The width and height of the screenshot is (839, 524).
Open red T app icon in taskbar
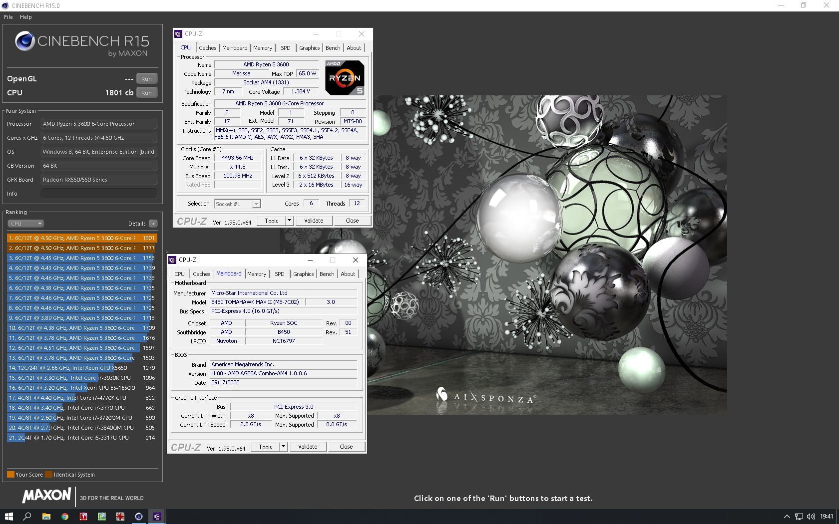click(83, 517)
